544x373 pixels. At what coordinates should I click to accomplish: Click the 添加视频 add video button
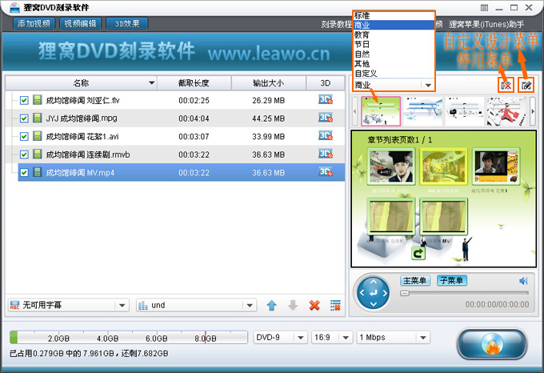[x=34, y=24]
